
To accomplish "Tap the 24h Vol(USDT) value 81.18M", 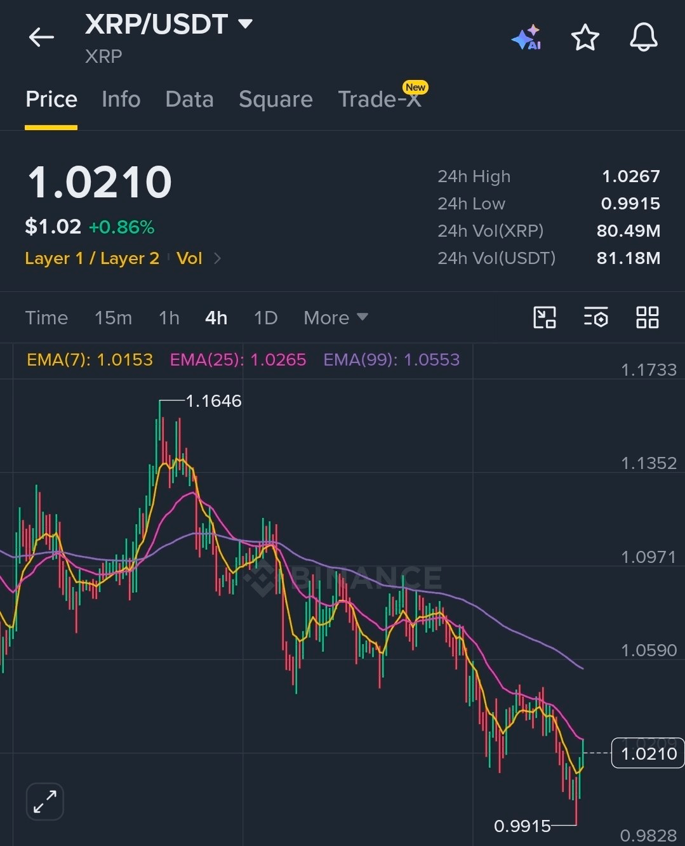I will pos(628,258).
